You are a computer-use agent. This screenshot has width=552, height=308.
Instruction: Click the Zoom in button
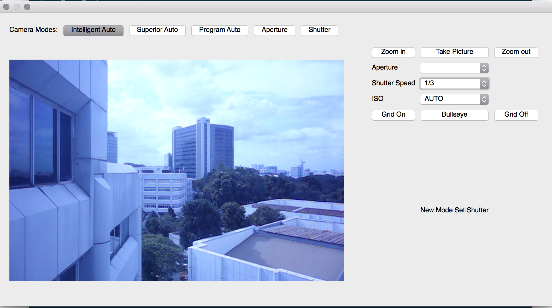pos(393,52)
